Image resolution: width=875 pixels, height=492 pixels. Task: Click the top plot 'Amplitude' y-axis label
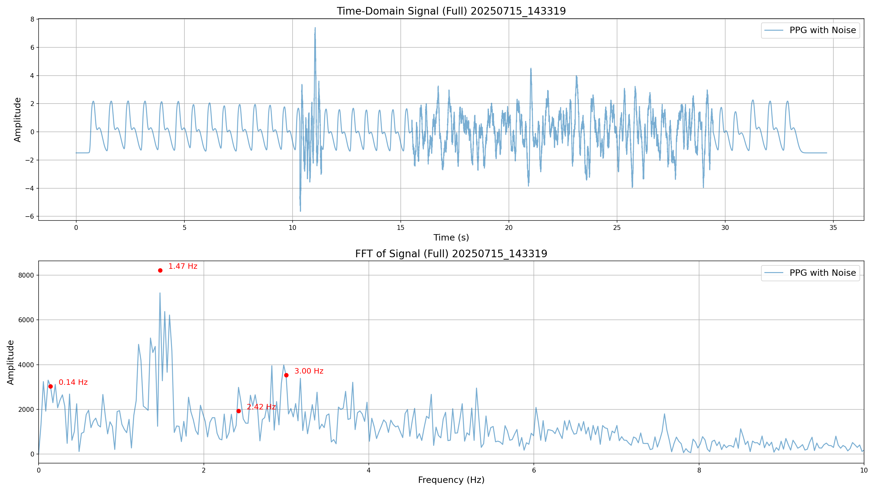(17, 120)
